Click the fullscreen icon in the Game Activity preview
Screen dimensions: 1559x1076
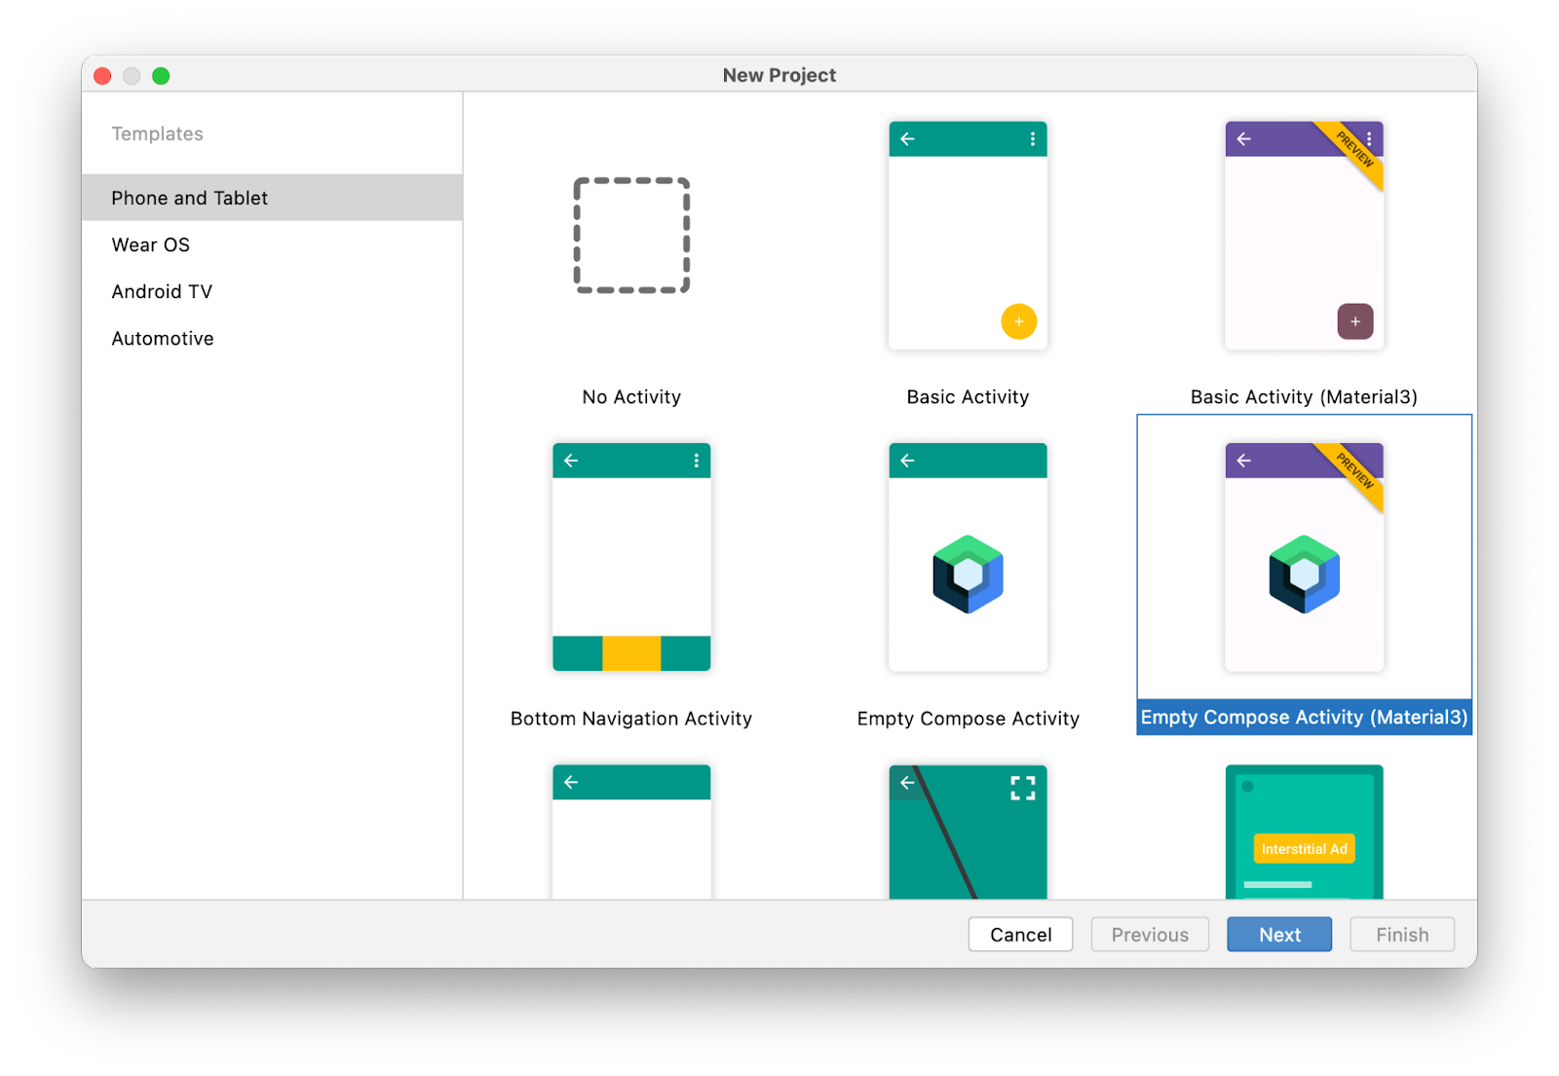[x=1023, y=788]
